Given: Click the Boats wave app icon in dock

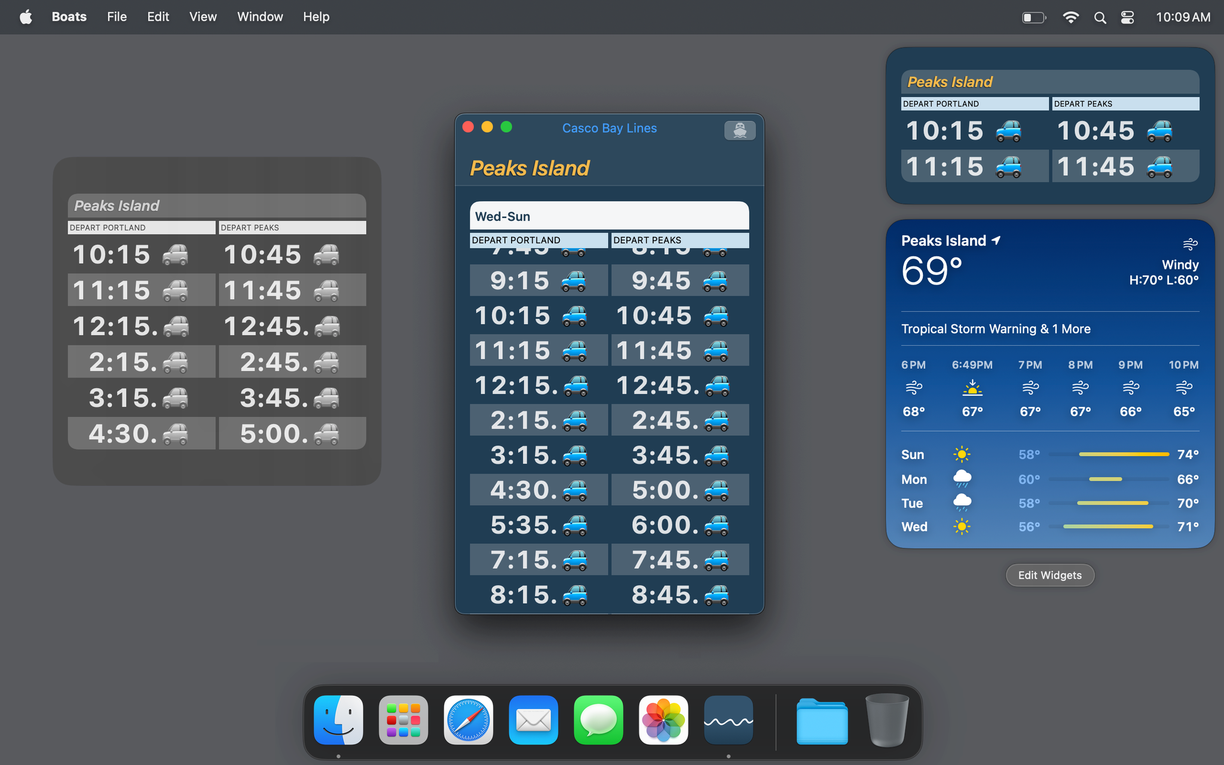Looking at the screenshot, I should [729, 720].
